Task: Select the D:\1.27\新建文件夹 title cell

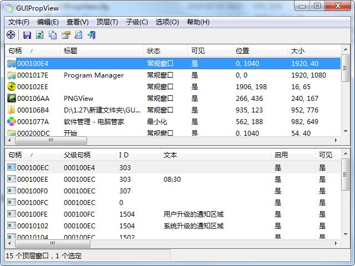Action: tap(102, 110)
